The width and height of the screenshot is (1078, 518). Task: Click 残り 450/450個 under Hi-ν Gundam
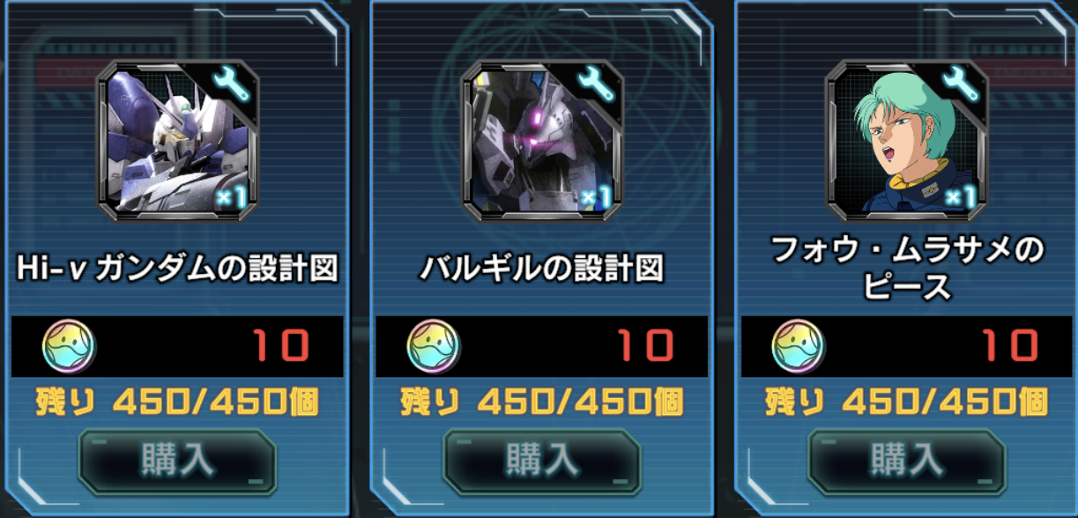point(177,403)
